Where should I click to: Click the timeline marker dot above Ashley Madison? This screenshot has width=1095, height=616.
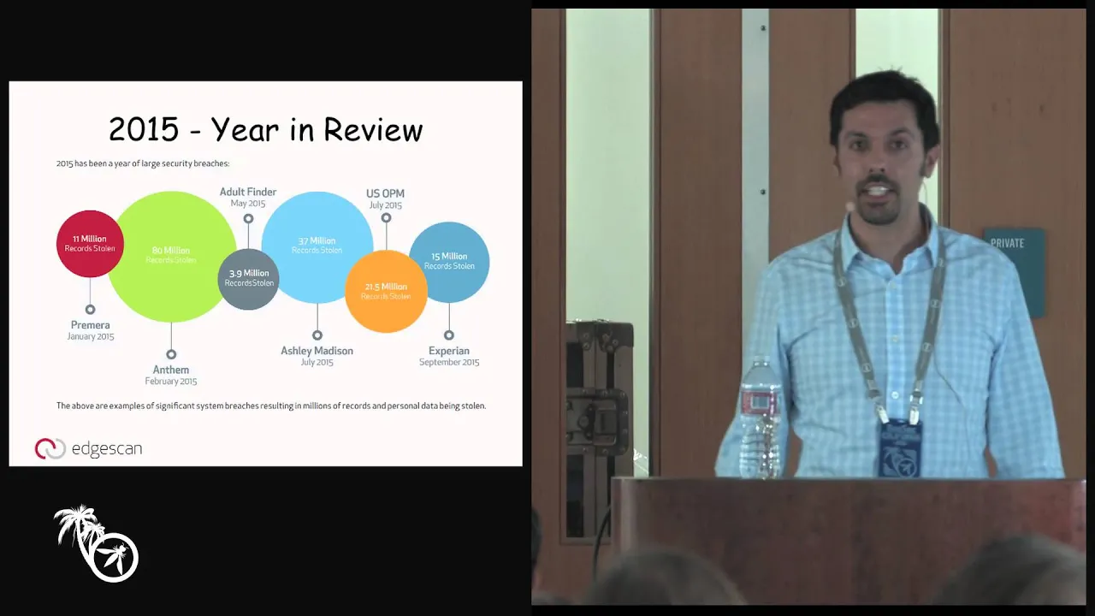pyautogui.click(x=317, y=335)
